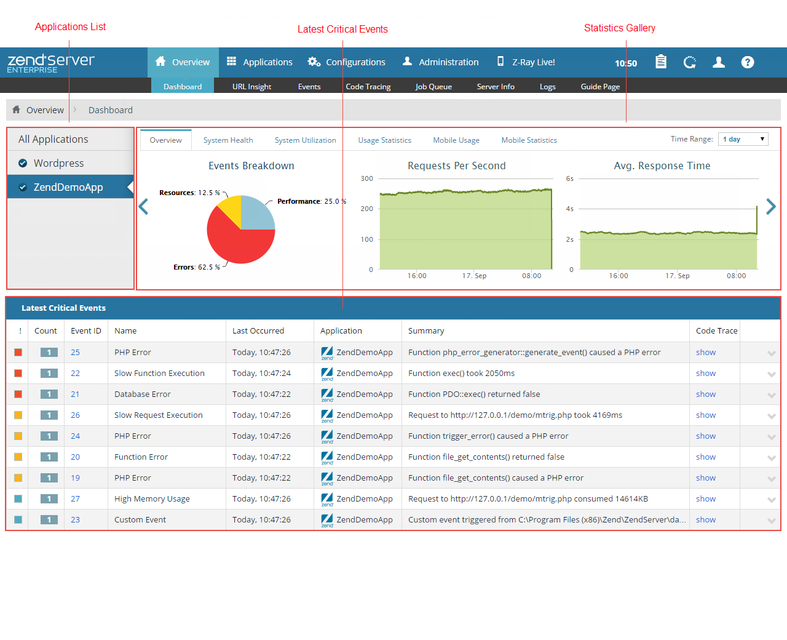Click the Zend Server Enterprise logo
The width and height of the screenshot is (787, 640).
click(x=50, y=63)
